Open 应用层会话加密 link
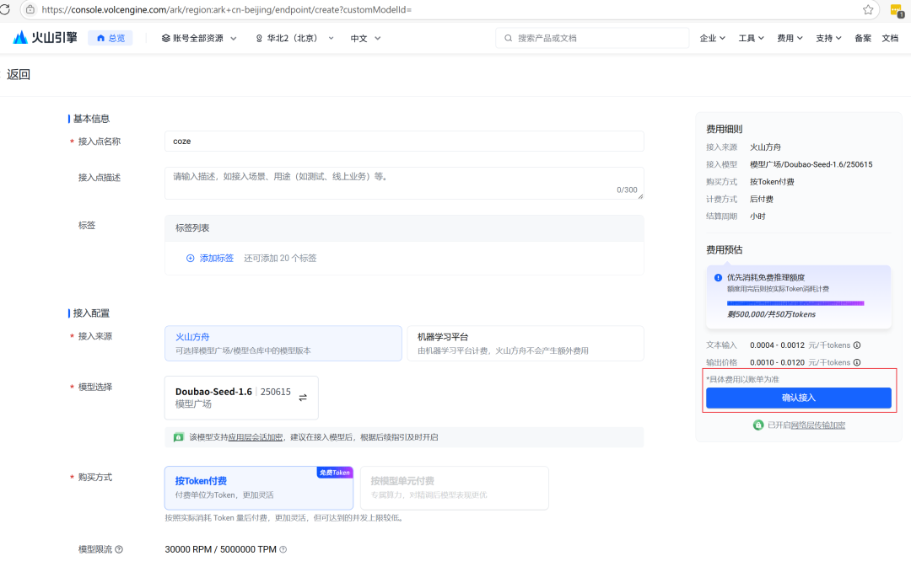 (255, 437)
